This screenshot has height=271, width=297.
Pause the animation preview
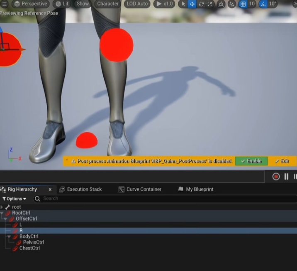click(286, 177)
